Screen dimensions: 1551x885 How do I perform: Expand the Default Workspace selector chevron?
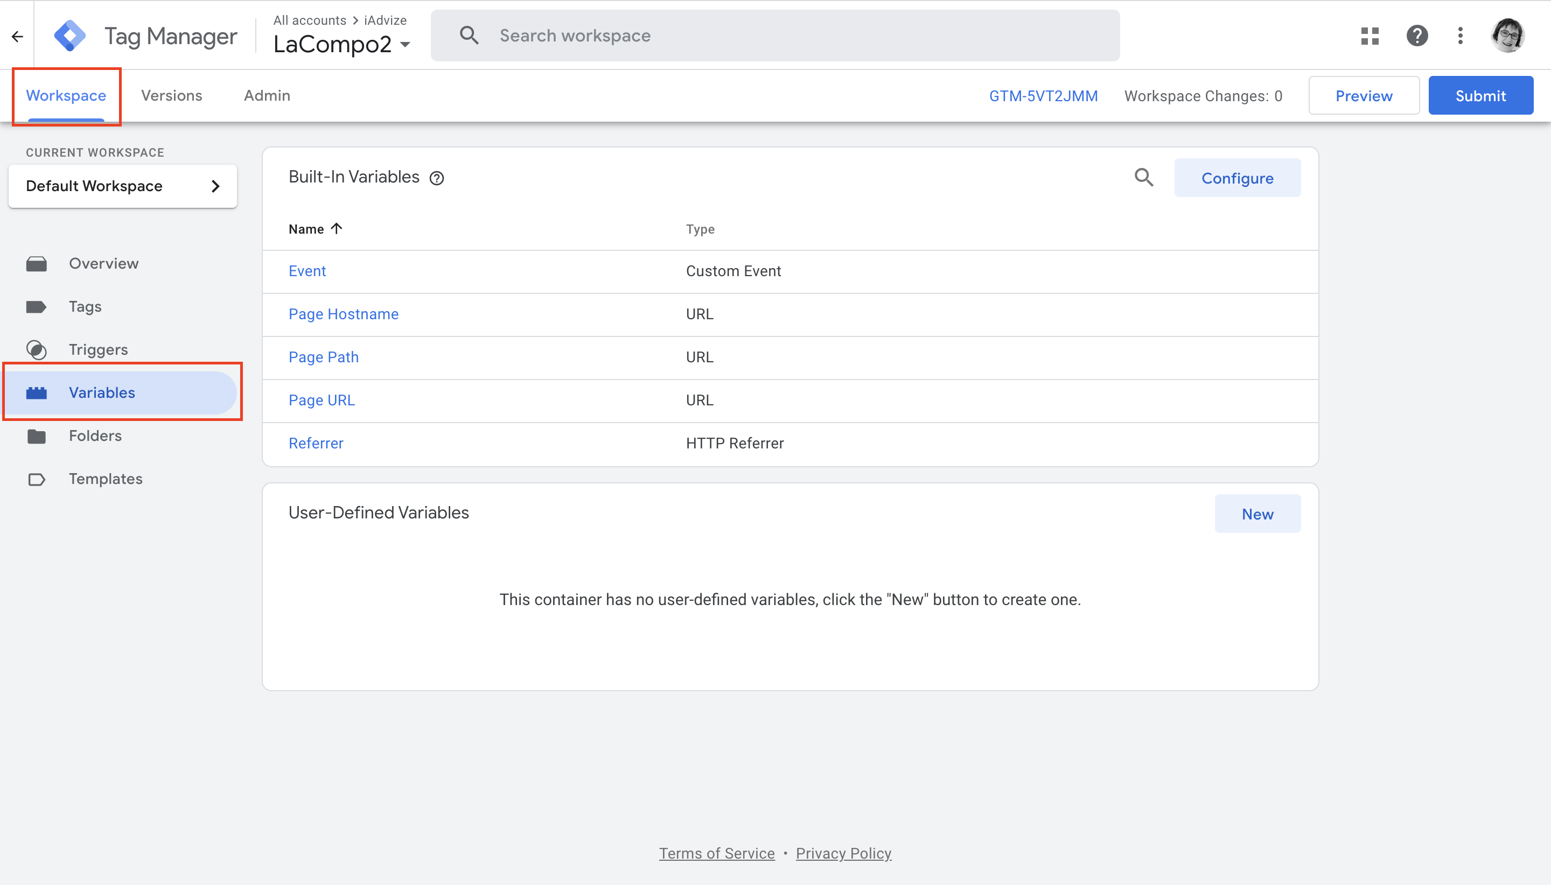(215, 187)
